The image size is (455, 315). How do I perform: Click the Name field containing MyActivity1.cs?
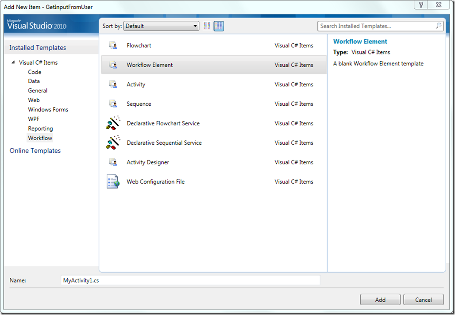190,280
